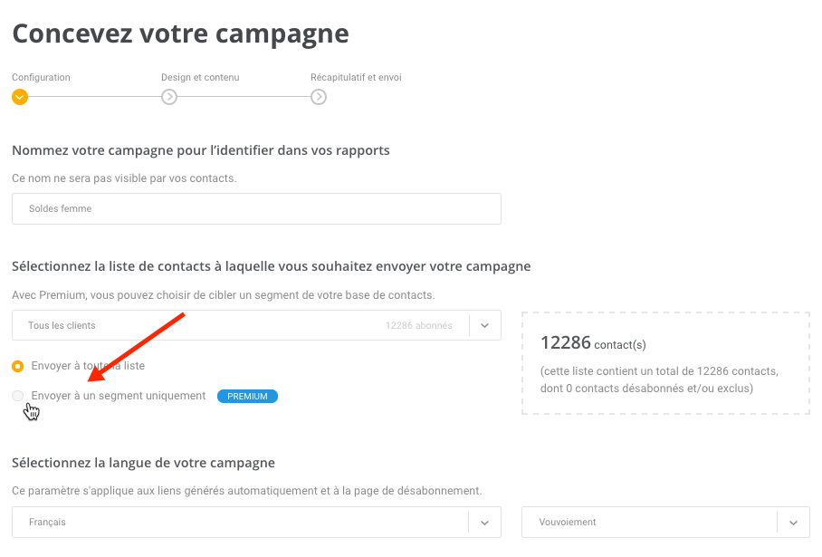Expand the Tous les clients list chevron

pyautogui.click(x=485, y=325)
